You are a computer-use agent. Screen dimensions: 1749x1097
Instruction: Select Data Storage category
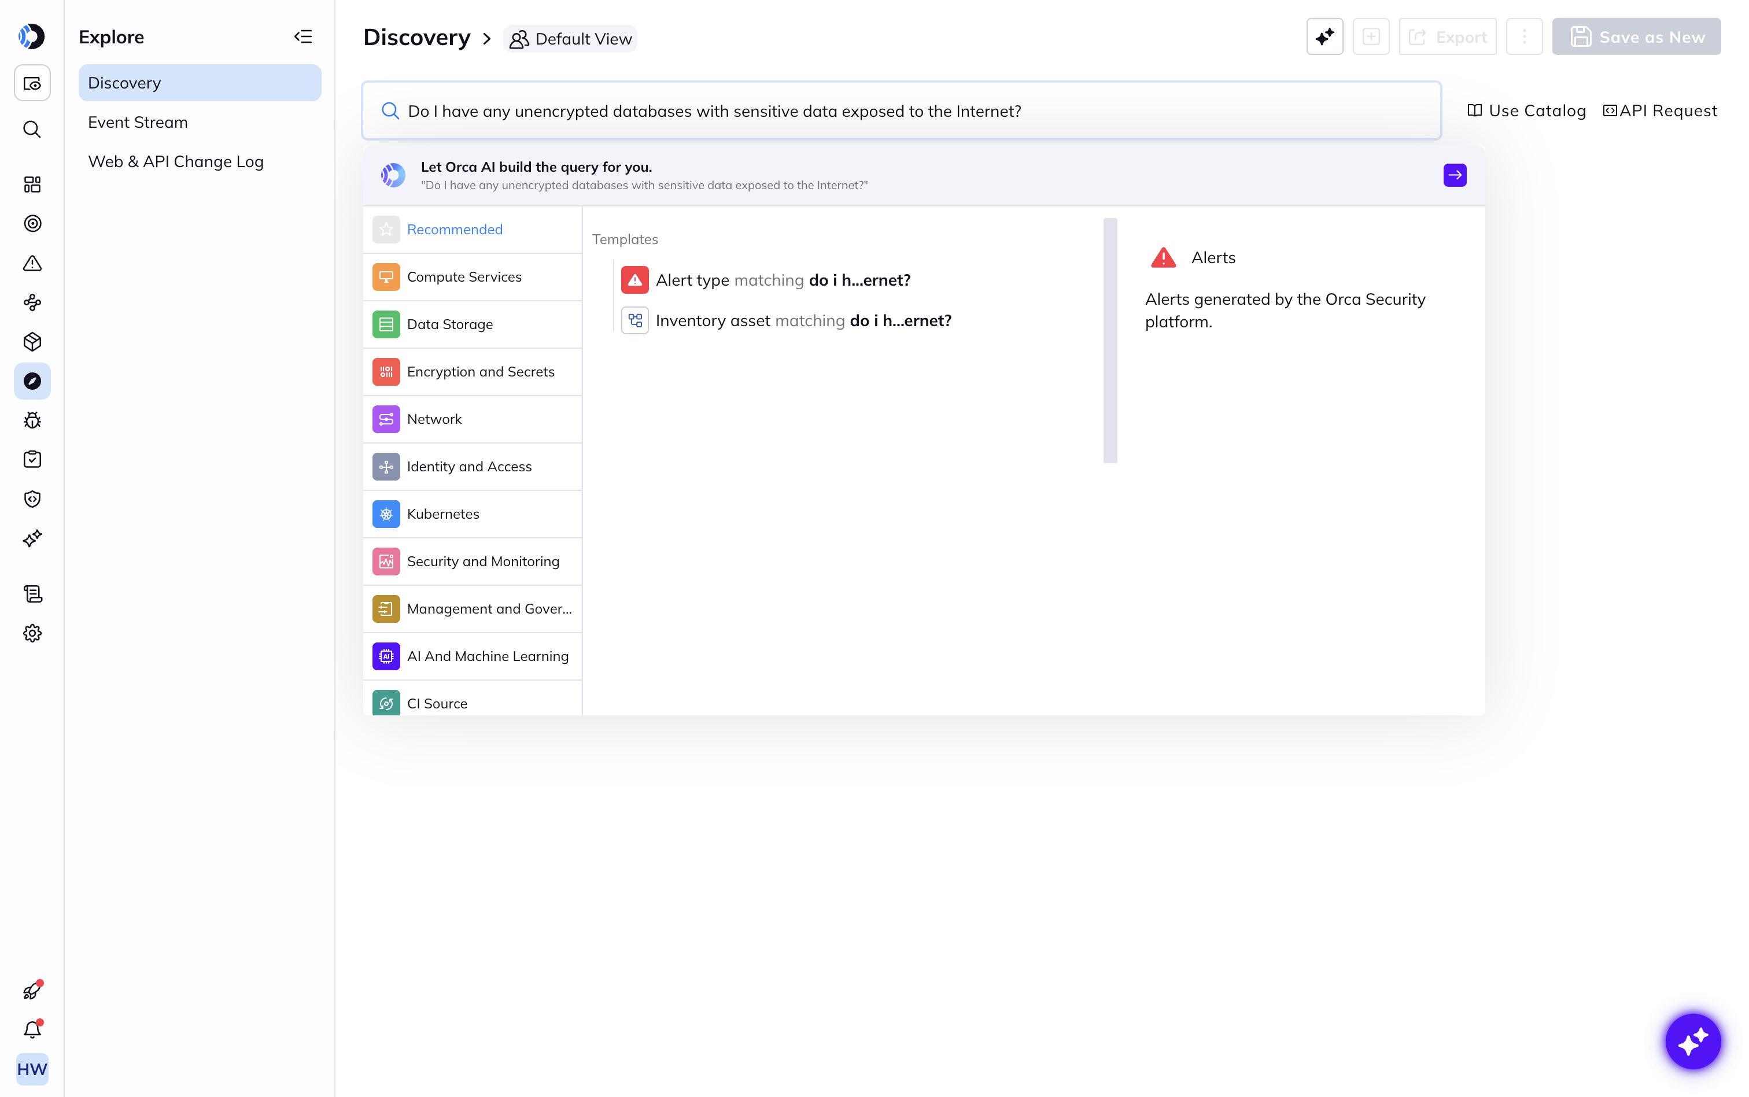[x=473, y=324]
